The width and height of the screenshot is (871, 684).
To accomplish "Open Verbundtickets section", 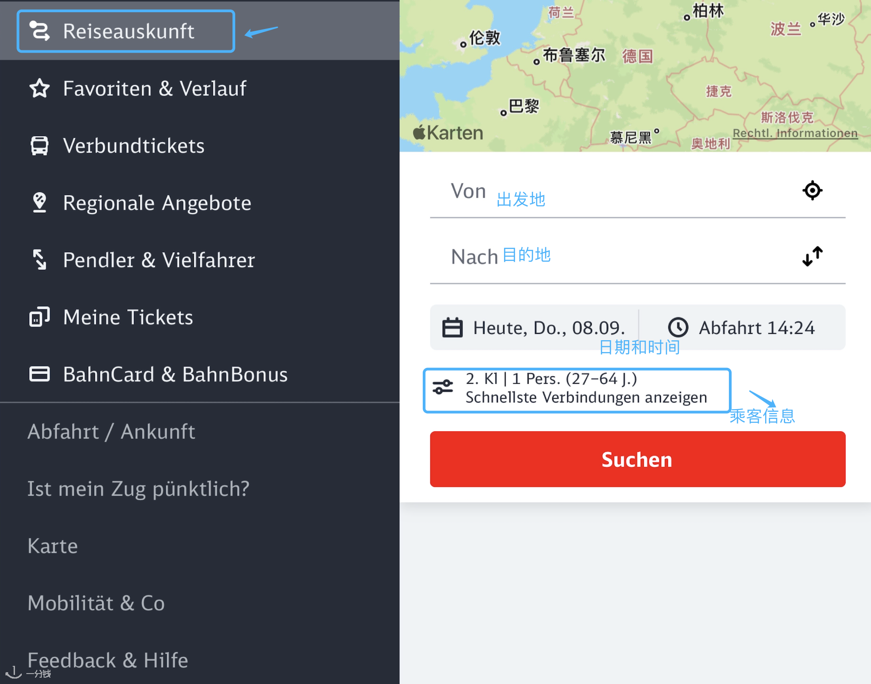I will point(200,146).
